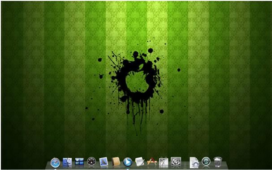Open the Utilities tools folder icon

[x=164, y=161]
